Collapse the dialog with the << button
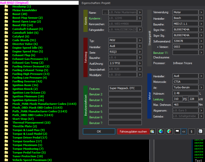 184,132
